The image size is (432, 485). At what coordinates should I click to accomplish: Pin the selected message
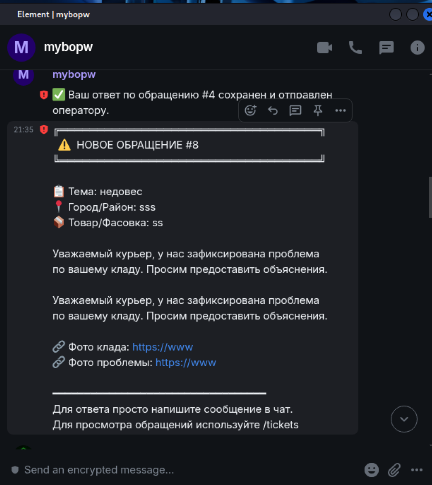pyautogui.click(x=318, y=110)
